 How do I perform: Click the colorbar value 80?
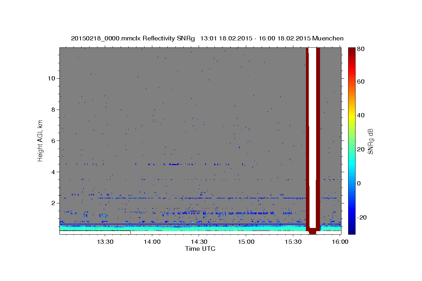pos(360,50)
